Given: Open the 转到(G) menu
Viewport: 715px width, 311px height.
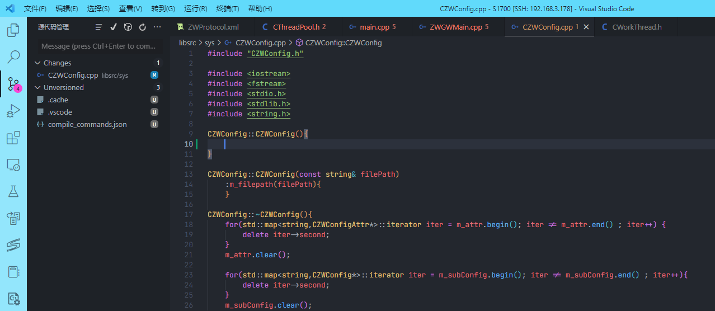Looking at the screenshot, I should (163, 8).
